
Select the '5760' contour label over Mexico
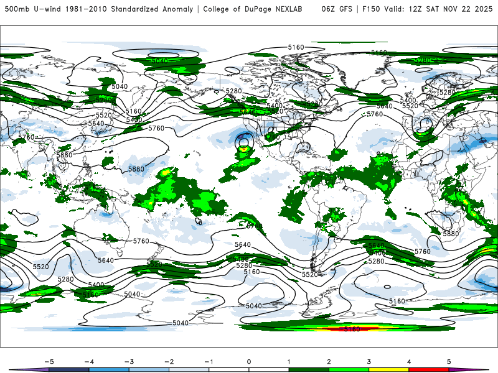click(x=272, y=137)
